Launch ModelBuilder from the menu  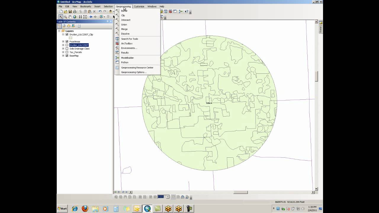pos(138,58)
